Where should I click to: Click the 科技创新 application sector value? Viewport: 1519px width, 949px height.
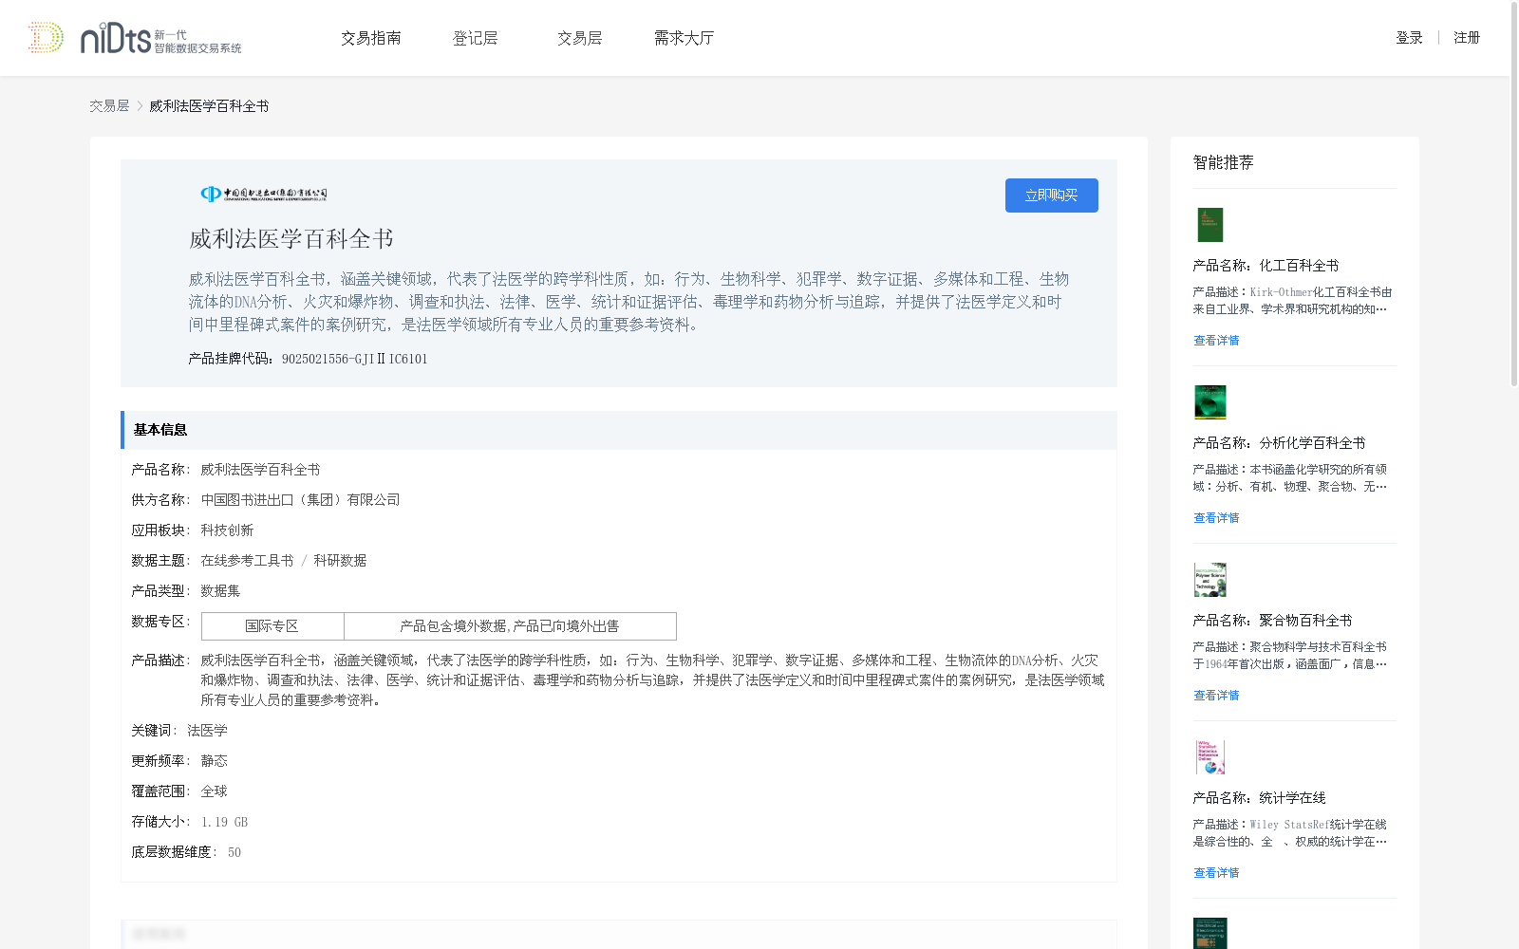click(x=227, y=530)
